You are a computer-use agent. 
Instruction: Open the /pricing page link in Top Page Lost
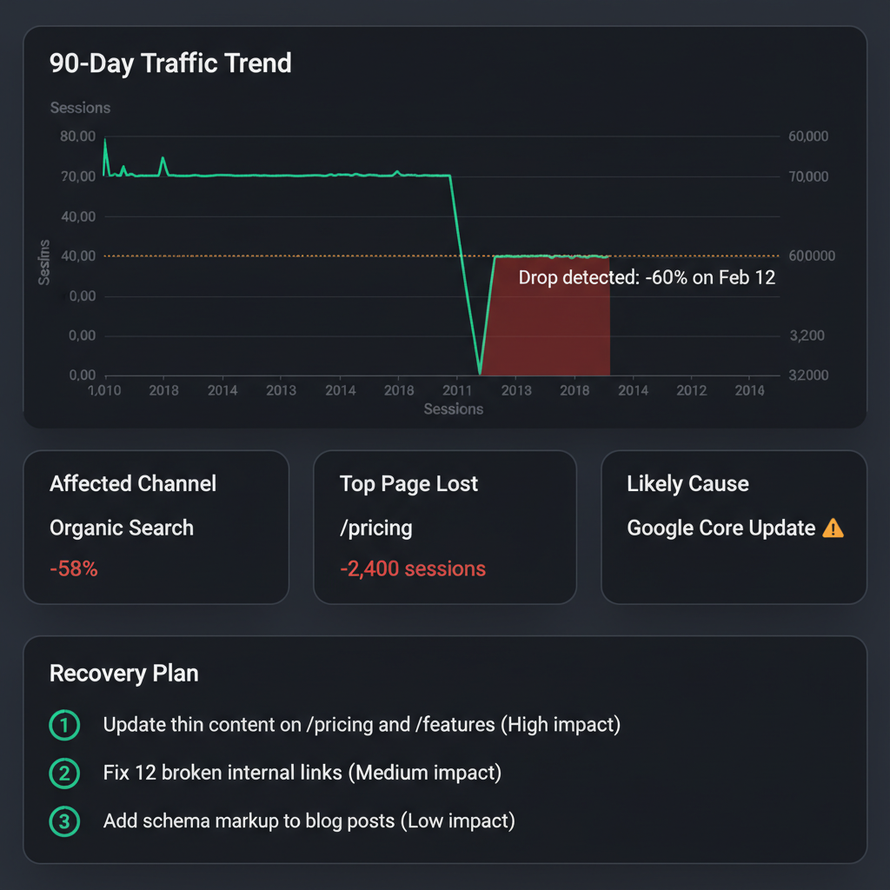pos(375,528)
